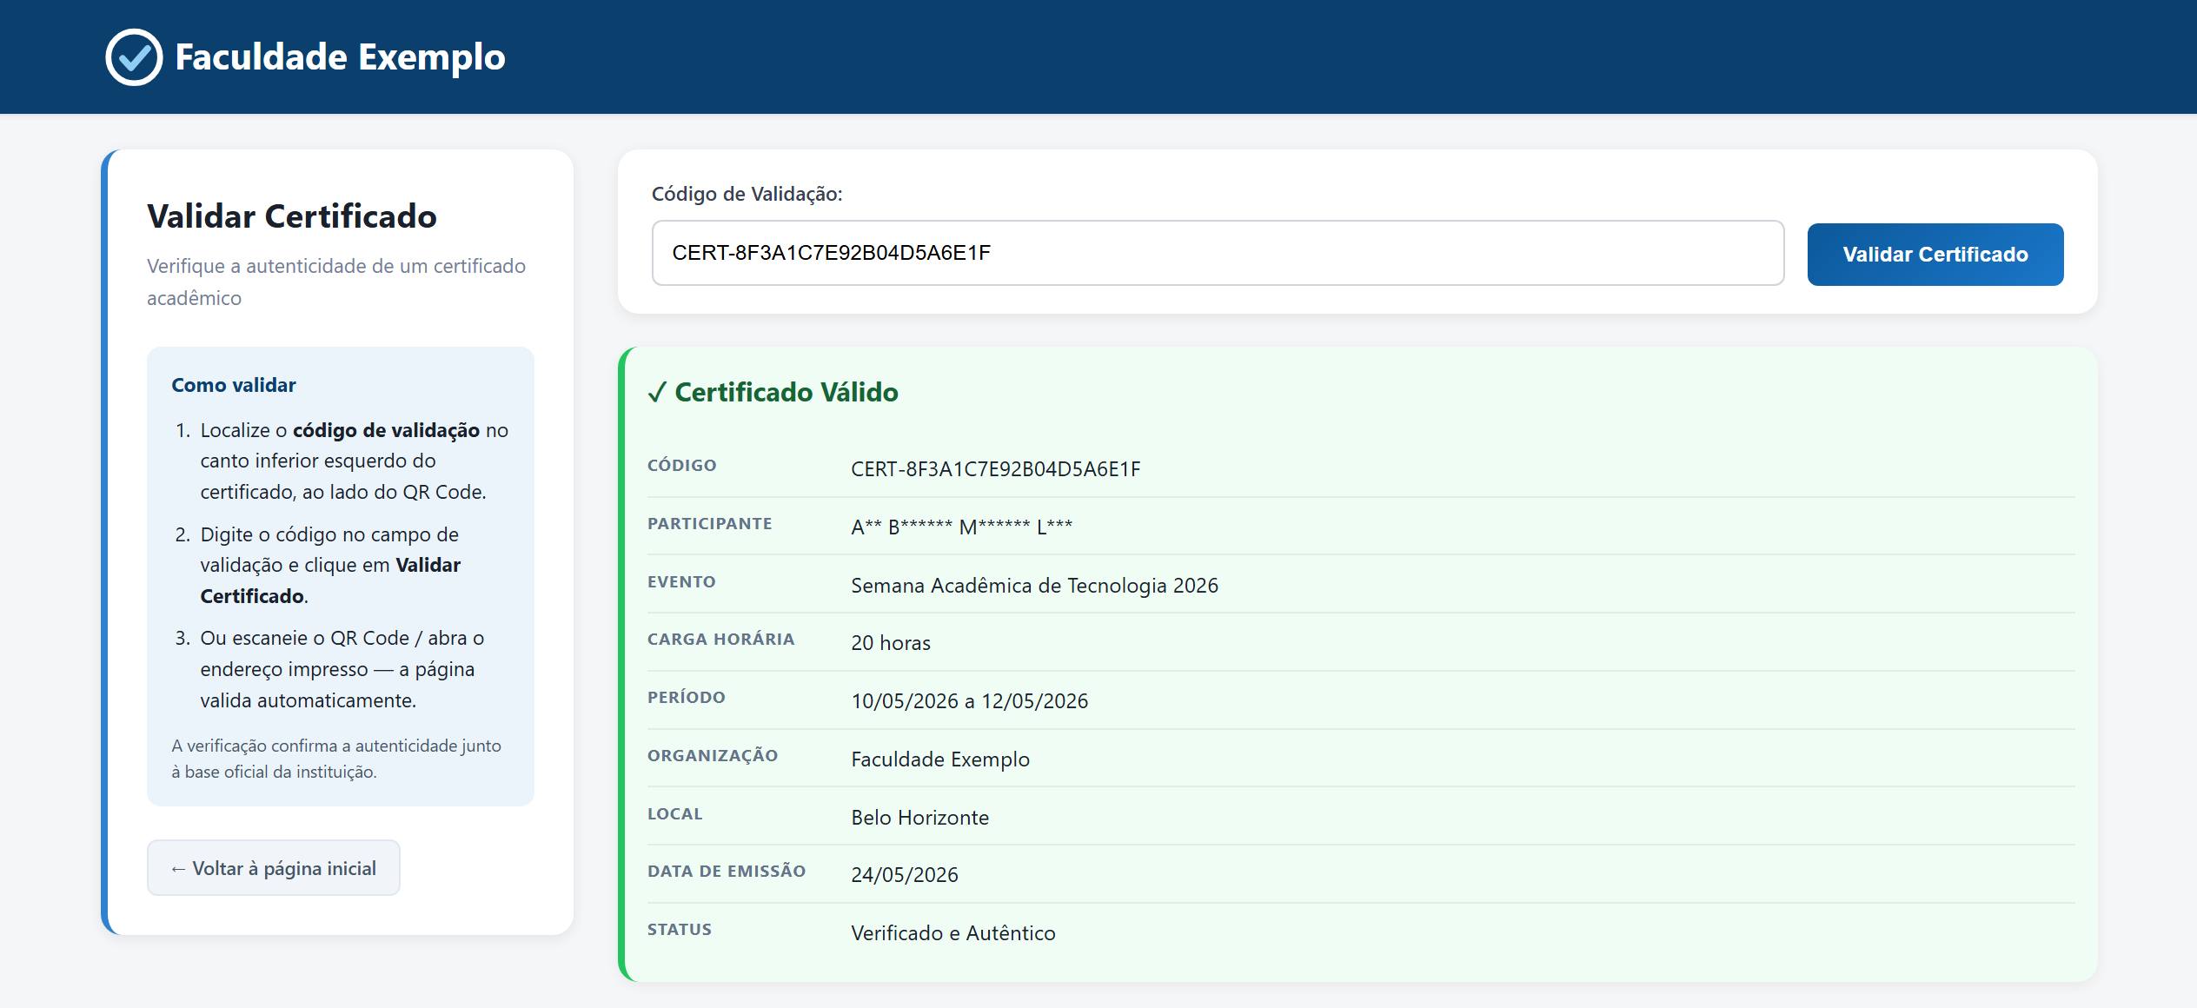Screen dimensions: 2197x1008
Task: Go back via Voltar à página inicial
Action: [x=274, y=868]
